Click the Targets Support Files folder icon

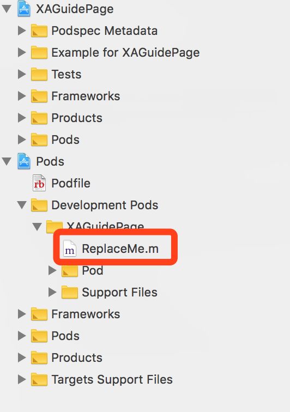tap(39, 379)
